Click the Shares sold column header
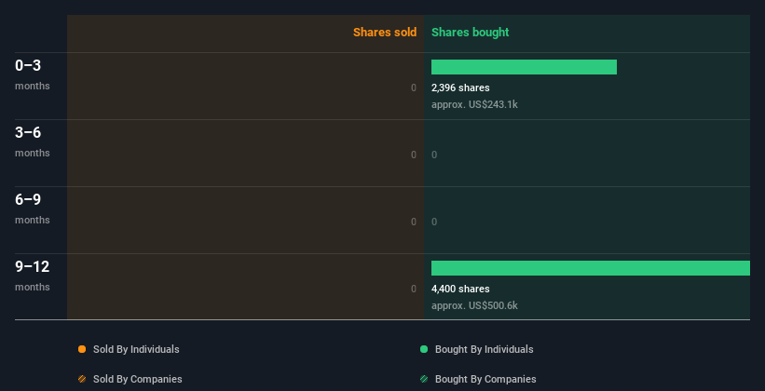This screenshot has width=765, height=391. click(385, 33)
